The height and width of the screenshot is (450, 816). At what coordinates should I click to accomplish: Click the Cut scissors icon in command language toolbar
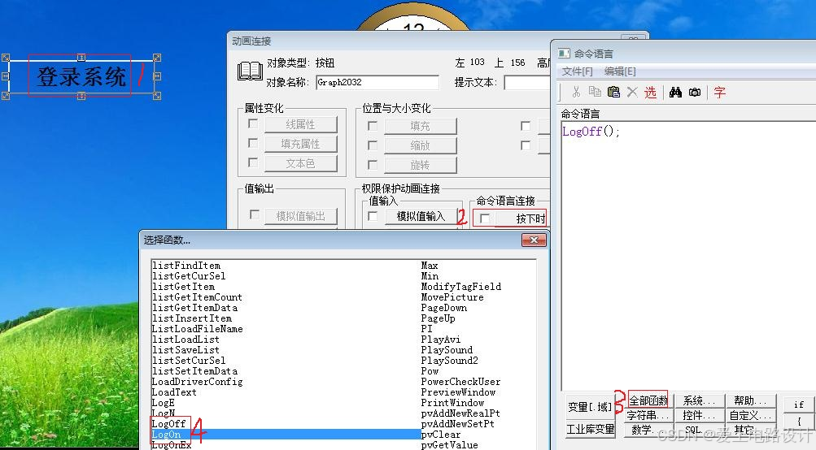575,92
